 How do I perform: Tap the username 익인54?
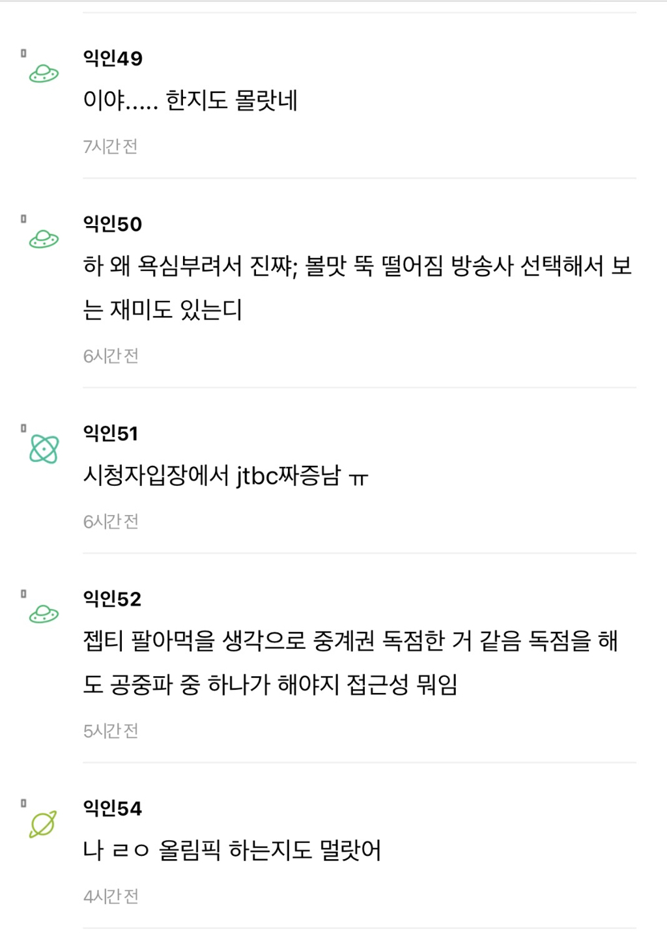[x=113, y=808]
